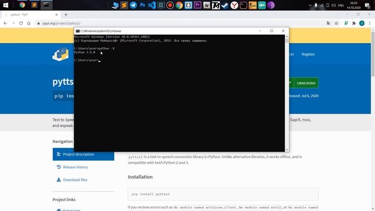
Task: Bookmark this page with the star icon
Action: point(336,23)
